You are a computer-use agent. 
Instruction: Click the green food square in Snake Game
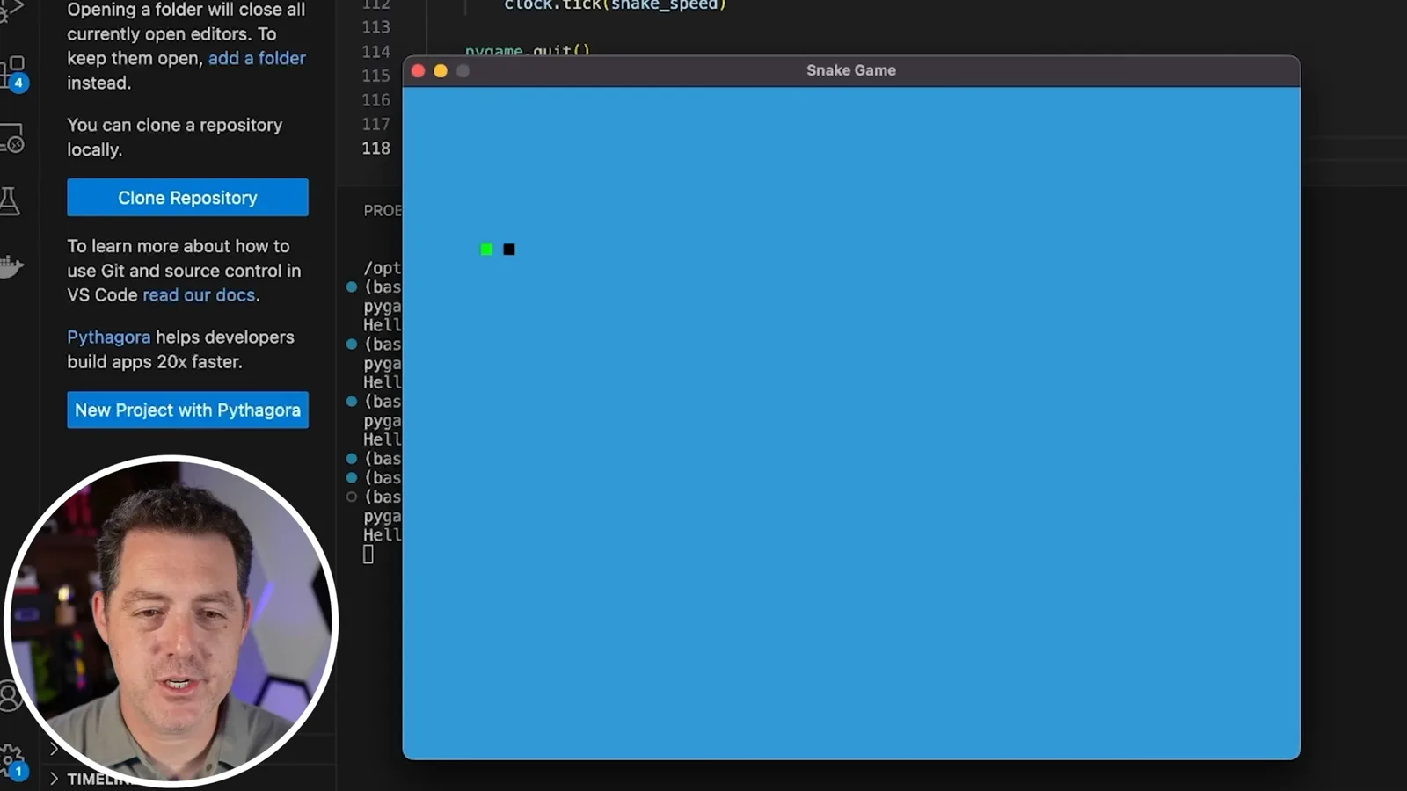(x=486, y=250)
